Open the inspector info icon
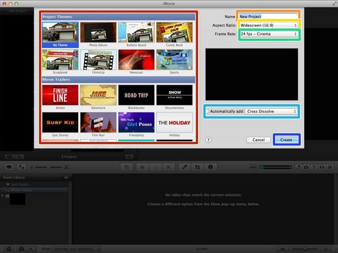 (211, 167)
